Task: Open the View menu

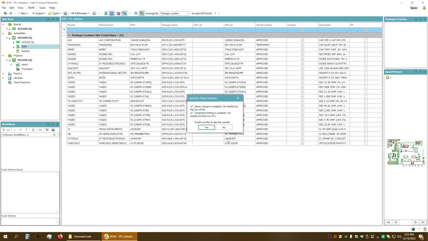Action: (20, 8)
